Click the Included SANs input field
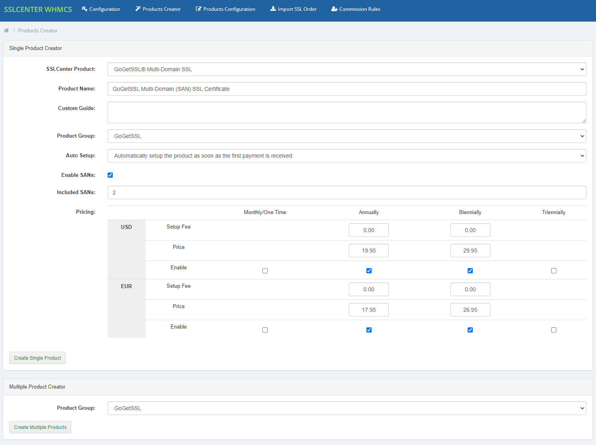The width and height of the screenshot is (596, 445). click(347, 192)
